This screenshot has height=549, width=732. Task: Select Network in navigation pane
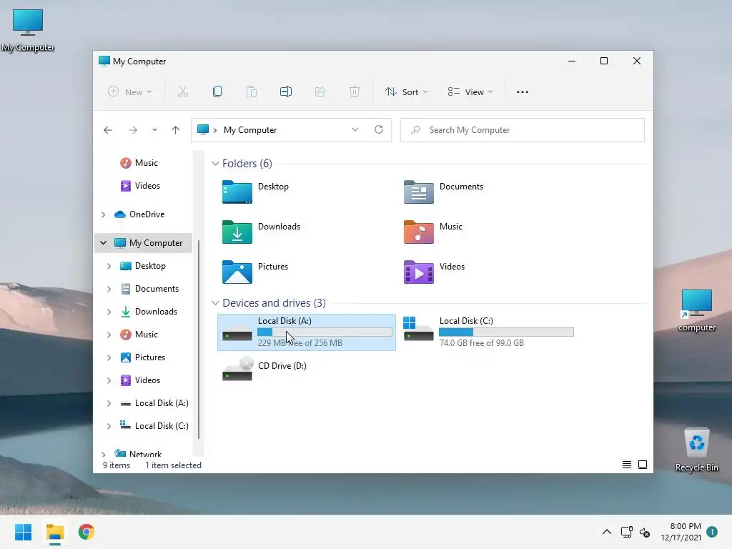[x=138, y=453]
